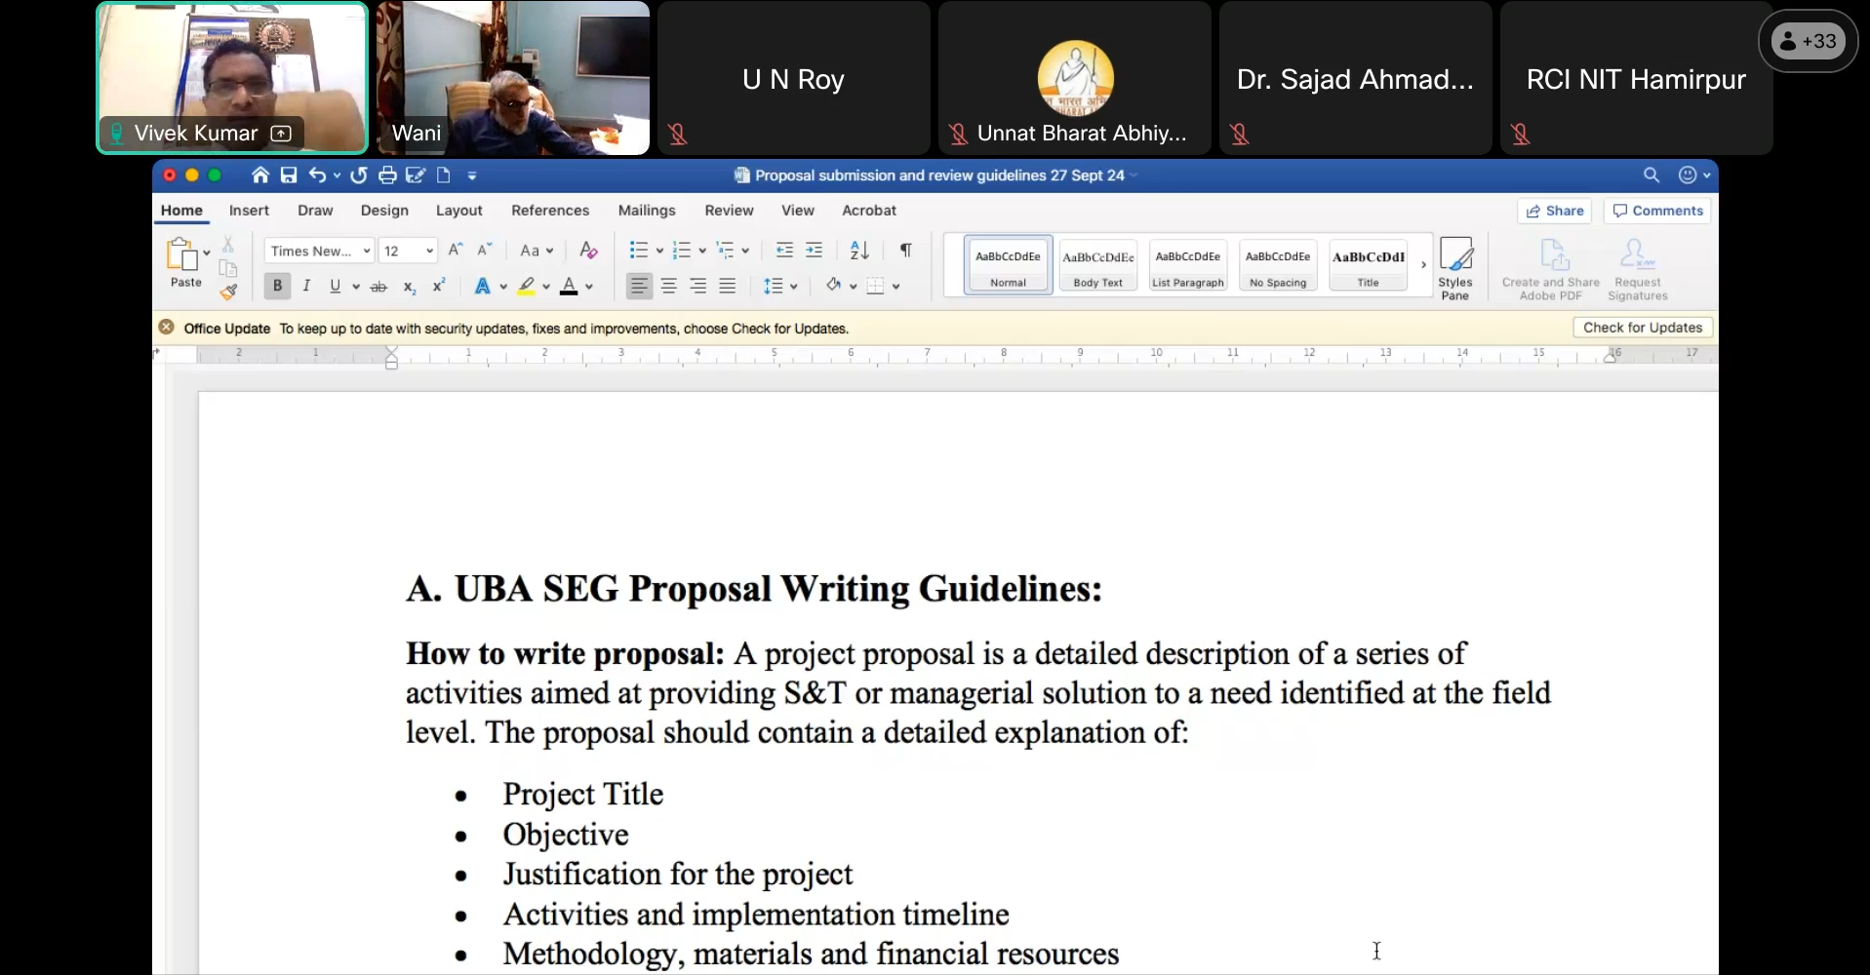Expand numbered list options arrow

point(702,251)
